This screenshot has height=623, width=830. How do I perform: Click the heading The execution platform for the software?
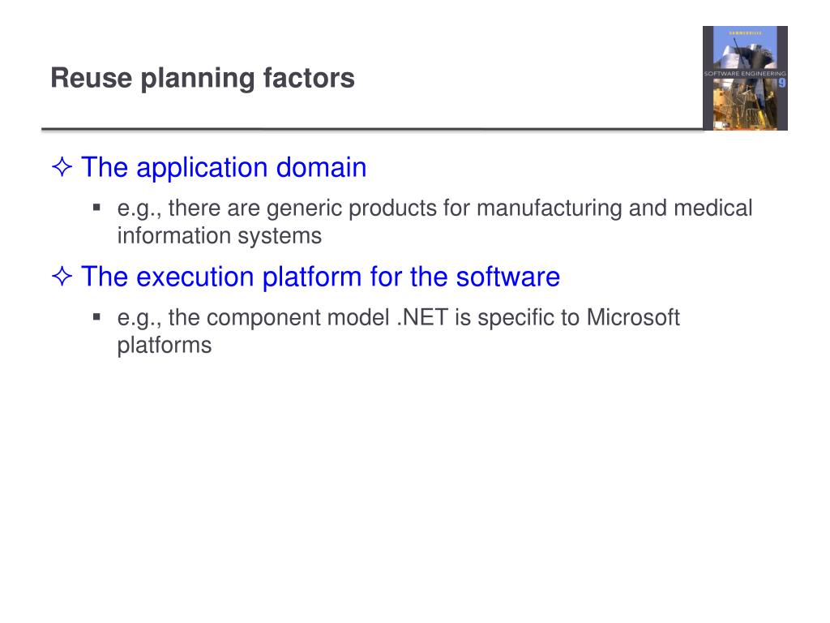coord(320,277)
